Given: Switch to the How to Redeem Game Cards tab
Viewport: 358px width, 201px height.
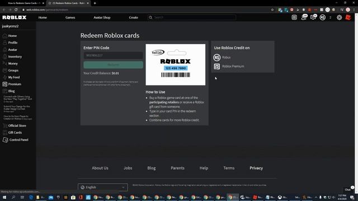Looking at the screenshot, I should (x=23, y=3).
